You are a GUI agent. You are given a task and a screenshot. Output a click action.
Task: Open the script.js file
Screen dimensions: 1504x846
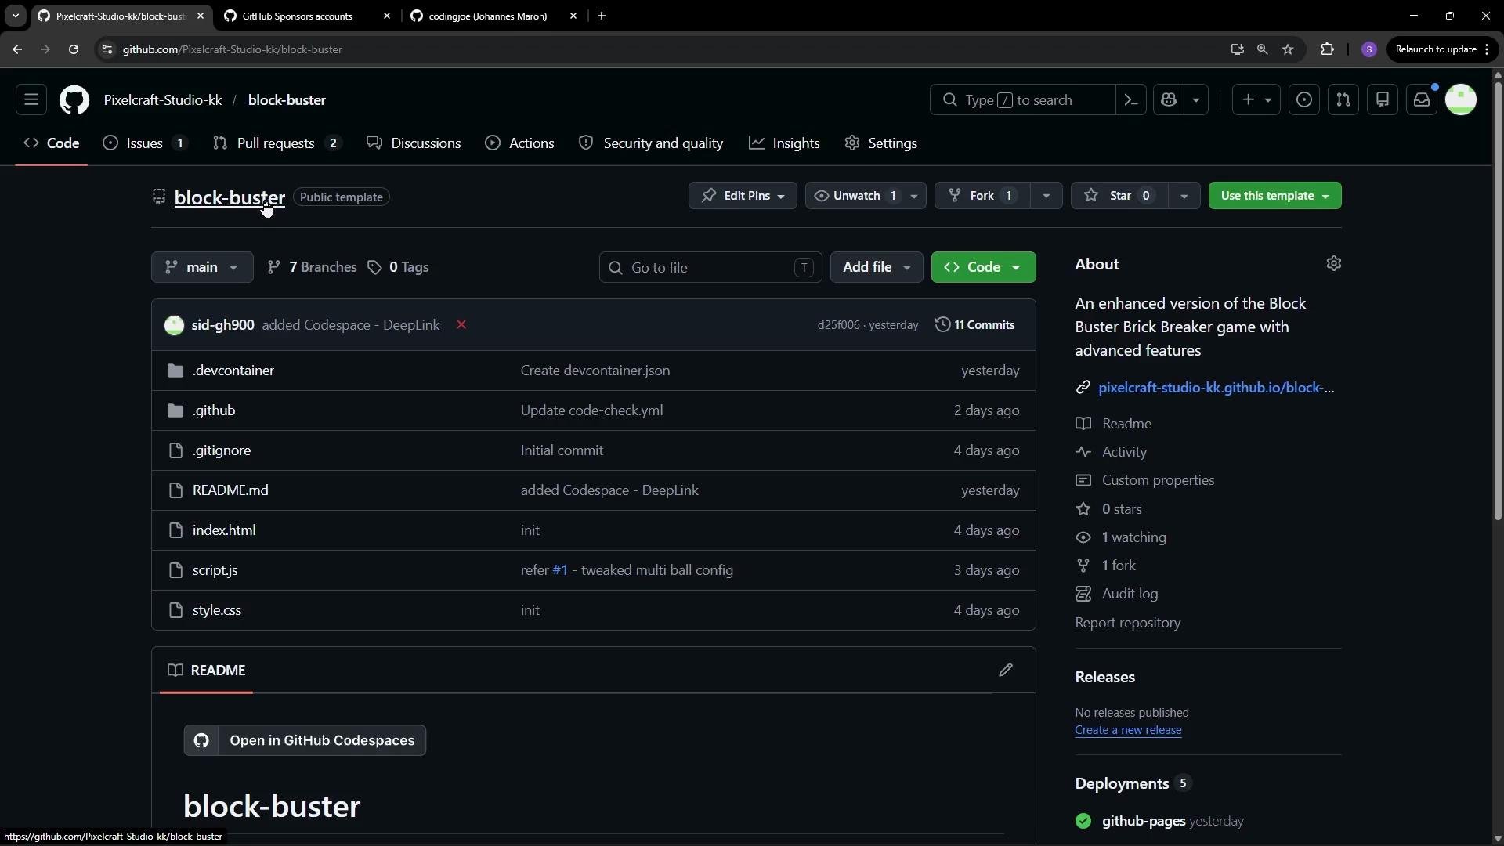point(215,570)
